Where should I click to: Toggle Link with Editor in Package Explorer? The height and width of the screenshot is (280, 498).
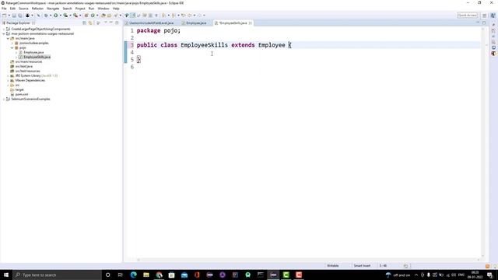click(x=90, y=23)
